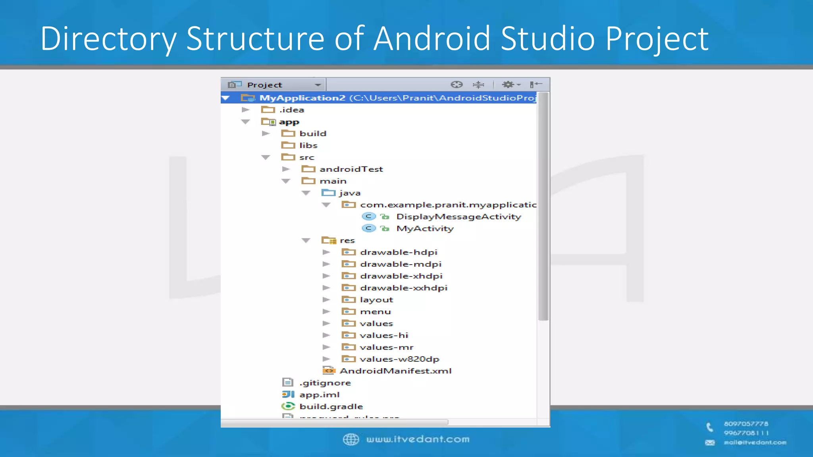
Task: Open the www.itvedant.com link
Action: [418, 439]
